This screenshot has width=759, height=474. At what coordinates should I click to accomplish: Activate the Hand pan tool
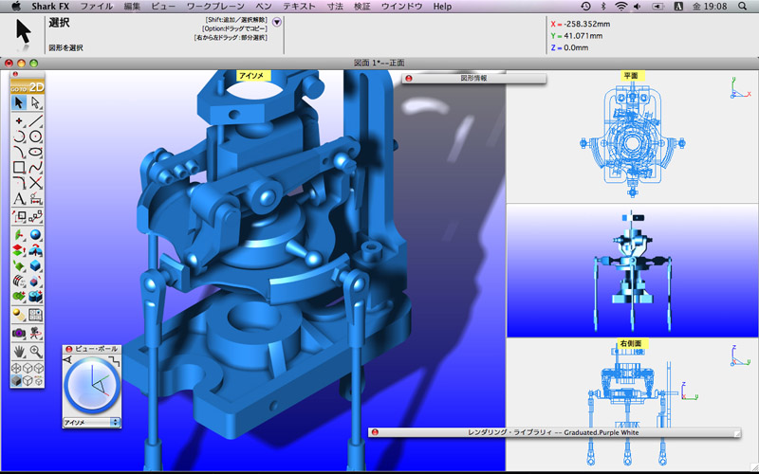point(19,351)
